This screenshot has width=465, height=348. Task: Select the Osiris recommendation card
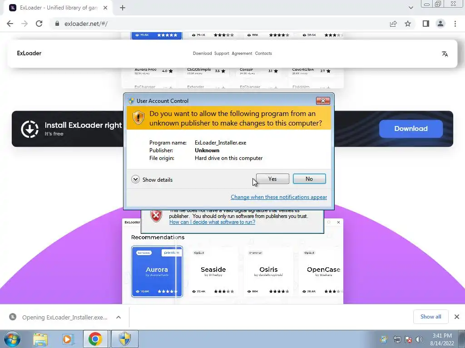coord(268,271)
